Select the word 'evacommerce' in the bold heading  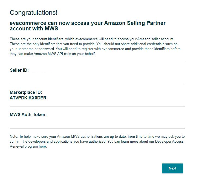(x=28, y=23)
